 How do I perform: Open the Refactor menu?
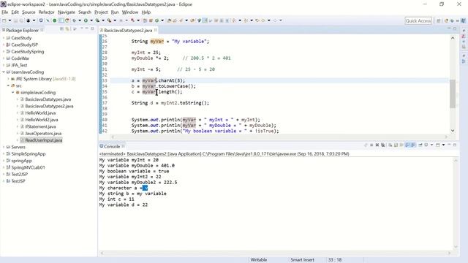(x=46, y=12)
